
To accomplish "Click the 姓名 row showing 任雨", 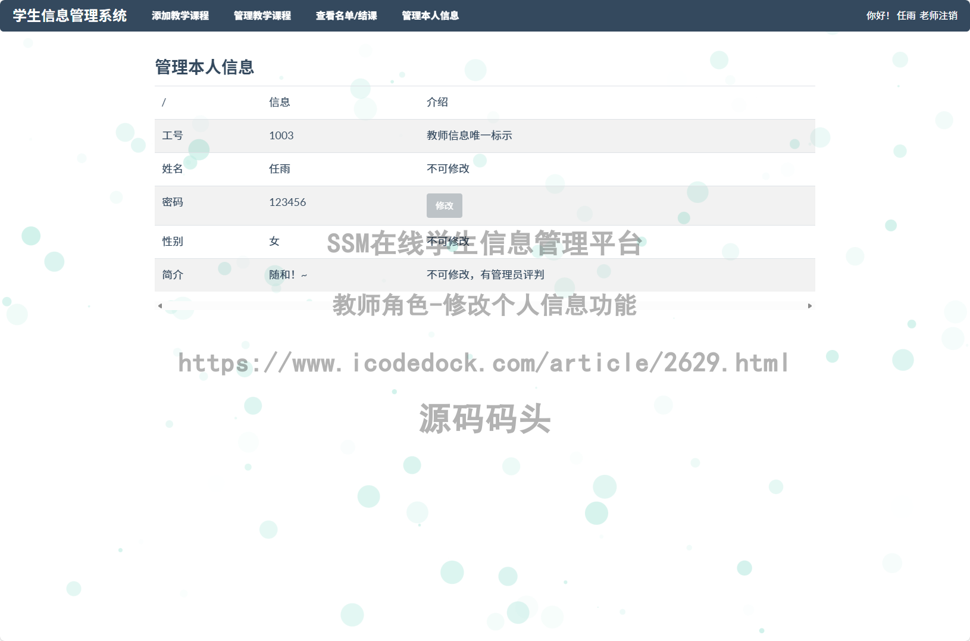I will point(280,168).
